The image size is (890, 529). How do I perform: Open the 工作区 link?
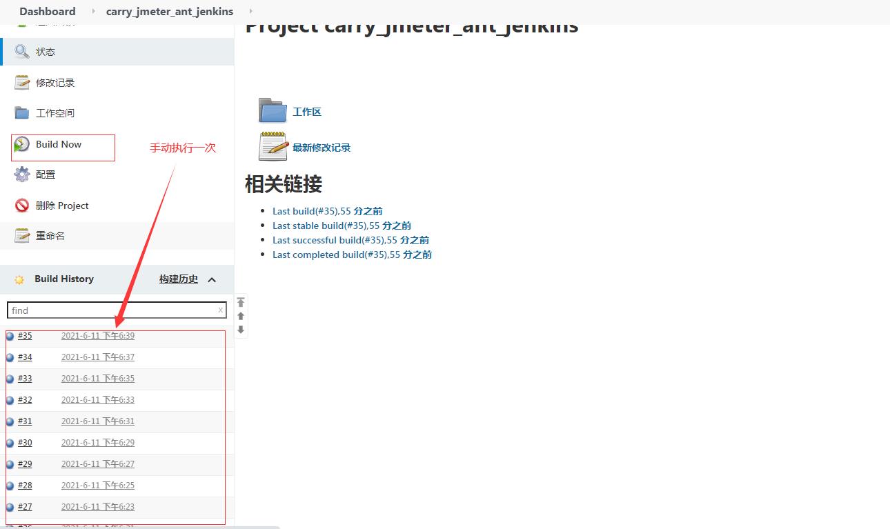pos(307,112)
